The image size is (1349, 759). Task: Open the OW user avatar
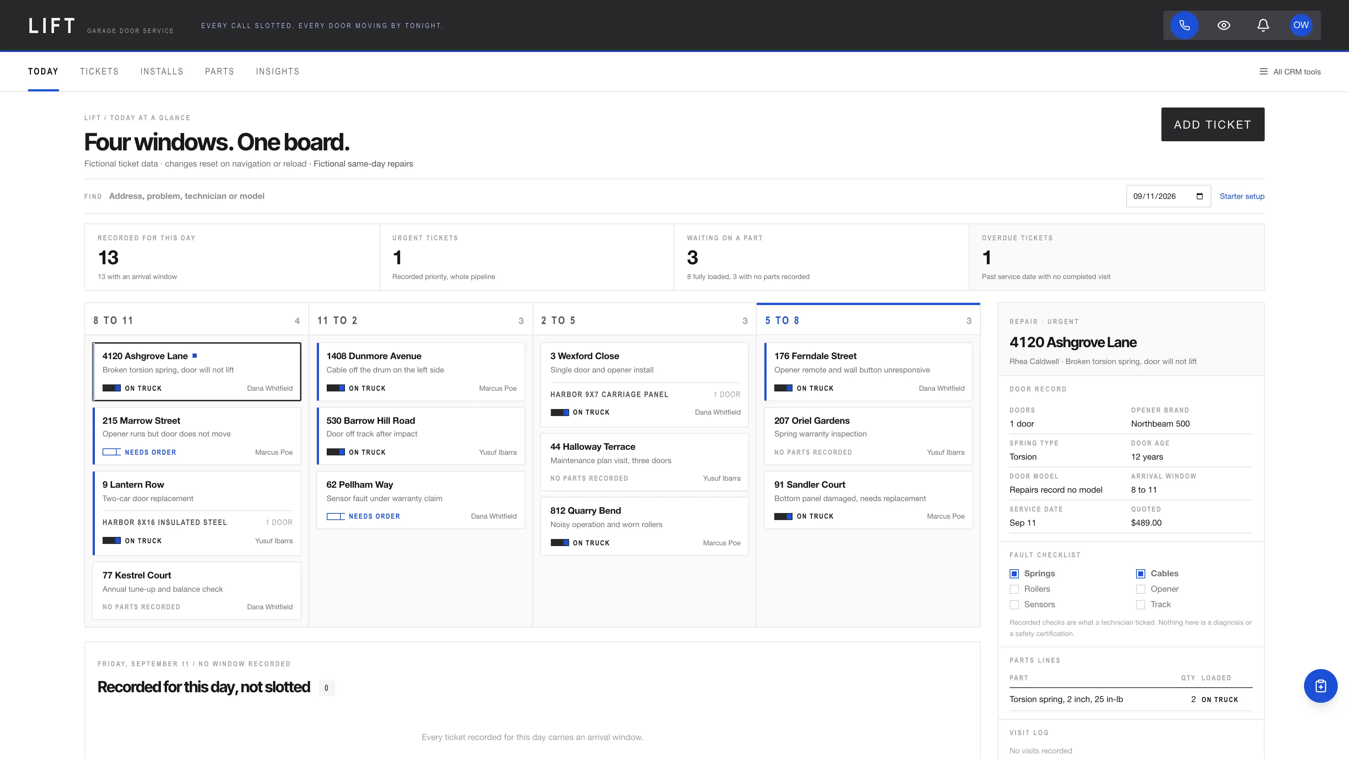(1301, 25)
